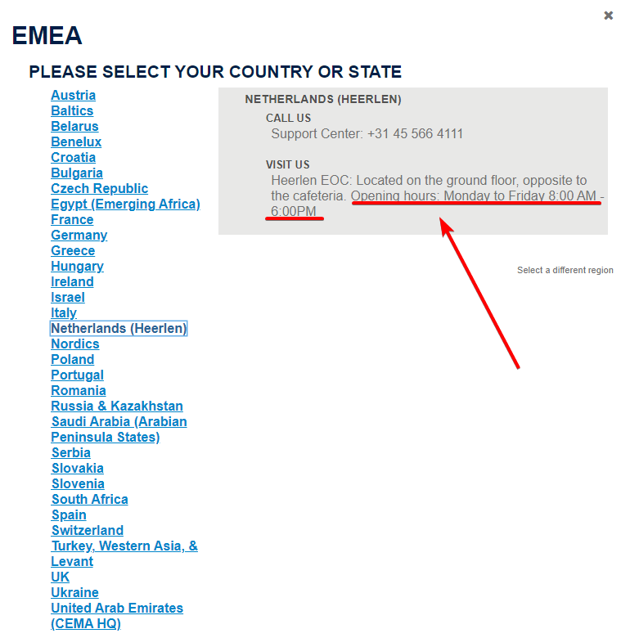Select Ukraine from the country list
The image size is (621, 638).
(74, 592)
